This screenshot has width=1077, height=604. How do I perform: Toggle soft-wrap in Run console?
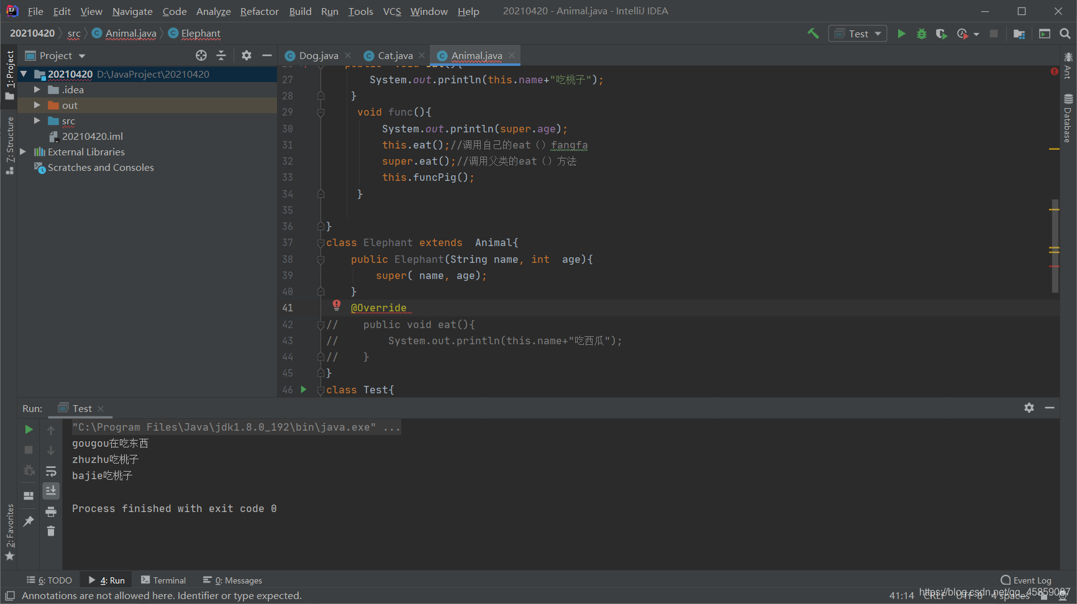pos(51,471)
